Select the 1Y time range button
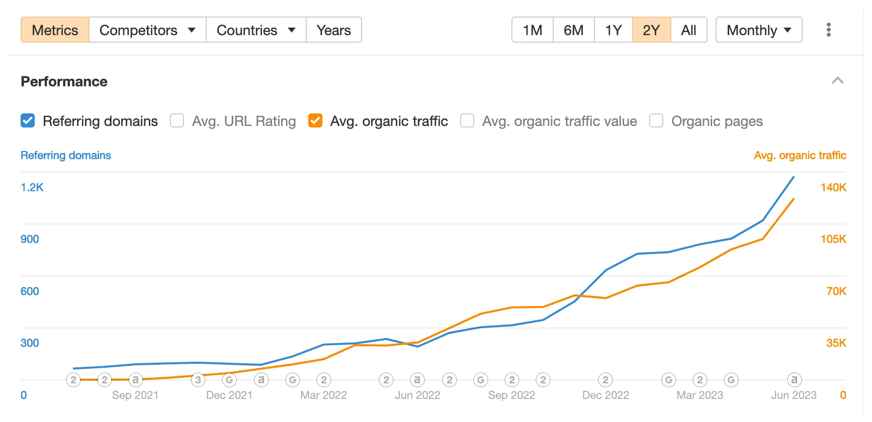872x422 pixels. coord(614,30)
